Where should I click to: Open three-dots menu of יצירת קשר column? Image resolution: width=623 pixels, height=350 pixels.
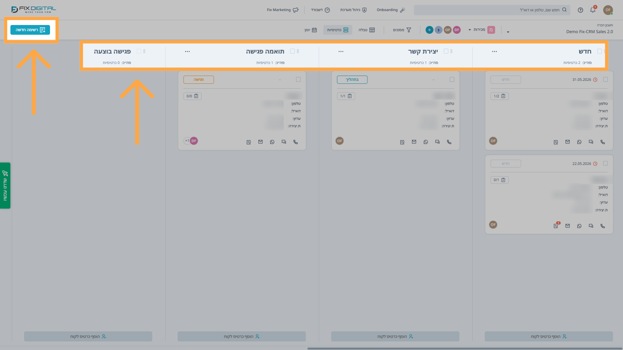click(341, 52)
